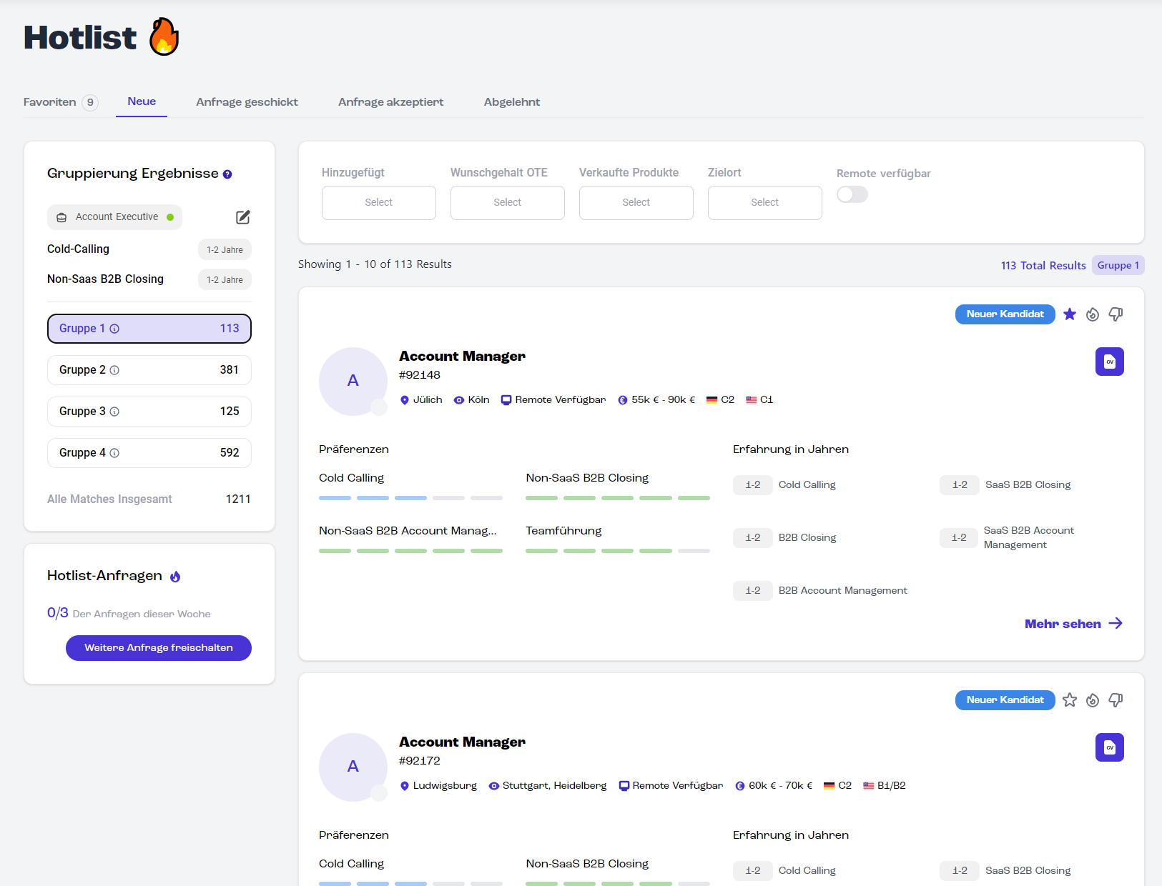Click the 113 Total Results text
This screenshot has width=1162, height=886.
1043,266
